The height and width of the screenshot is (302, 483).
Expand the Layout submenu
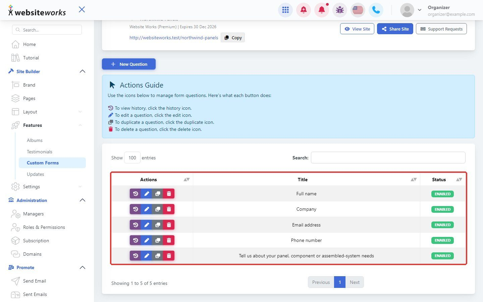(x=80, y=112)
